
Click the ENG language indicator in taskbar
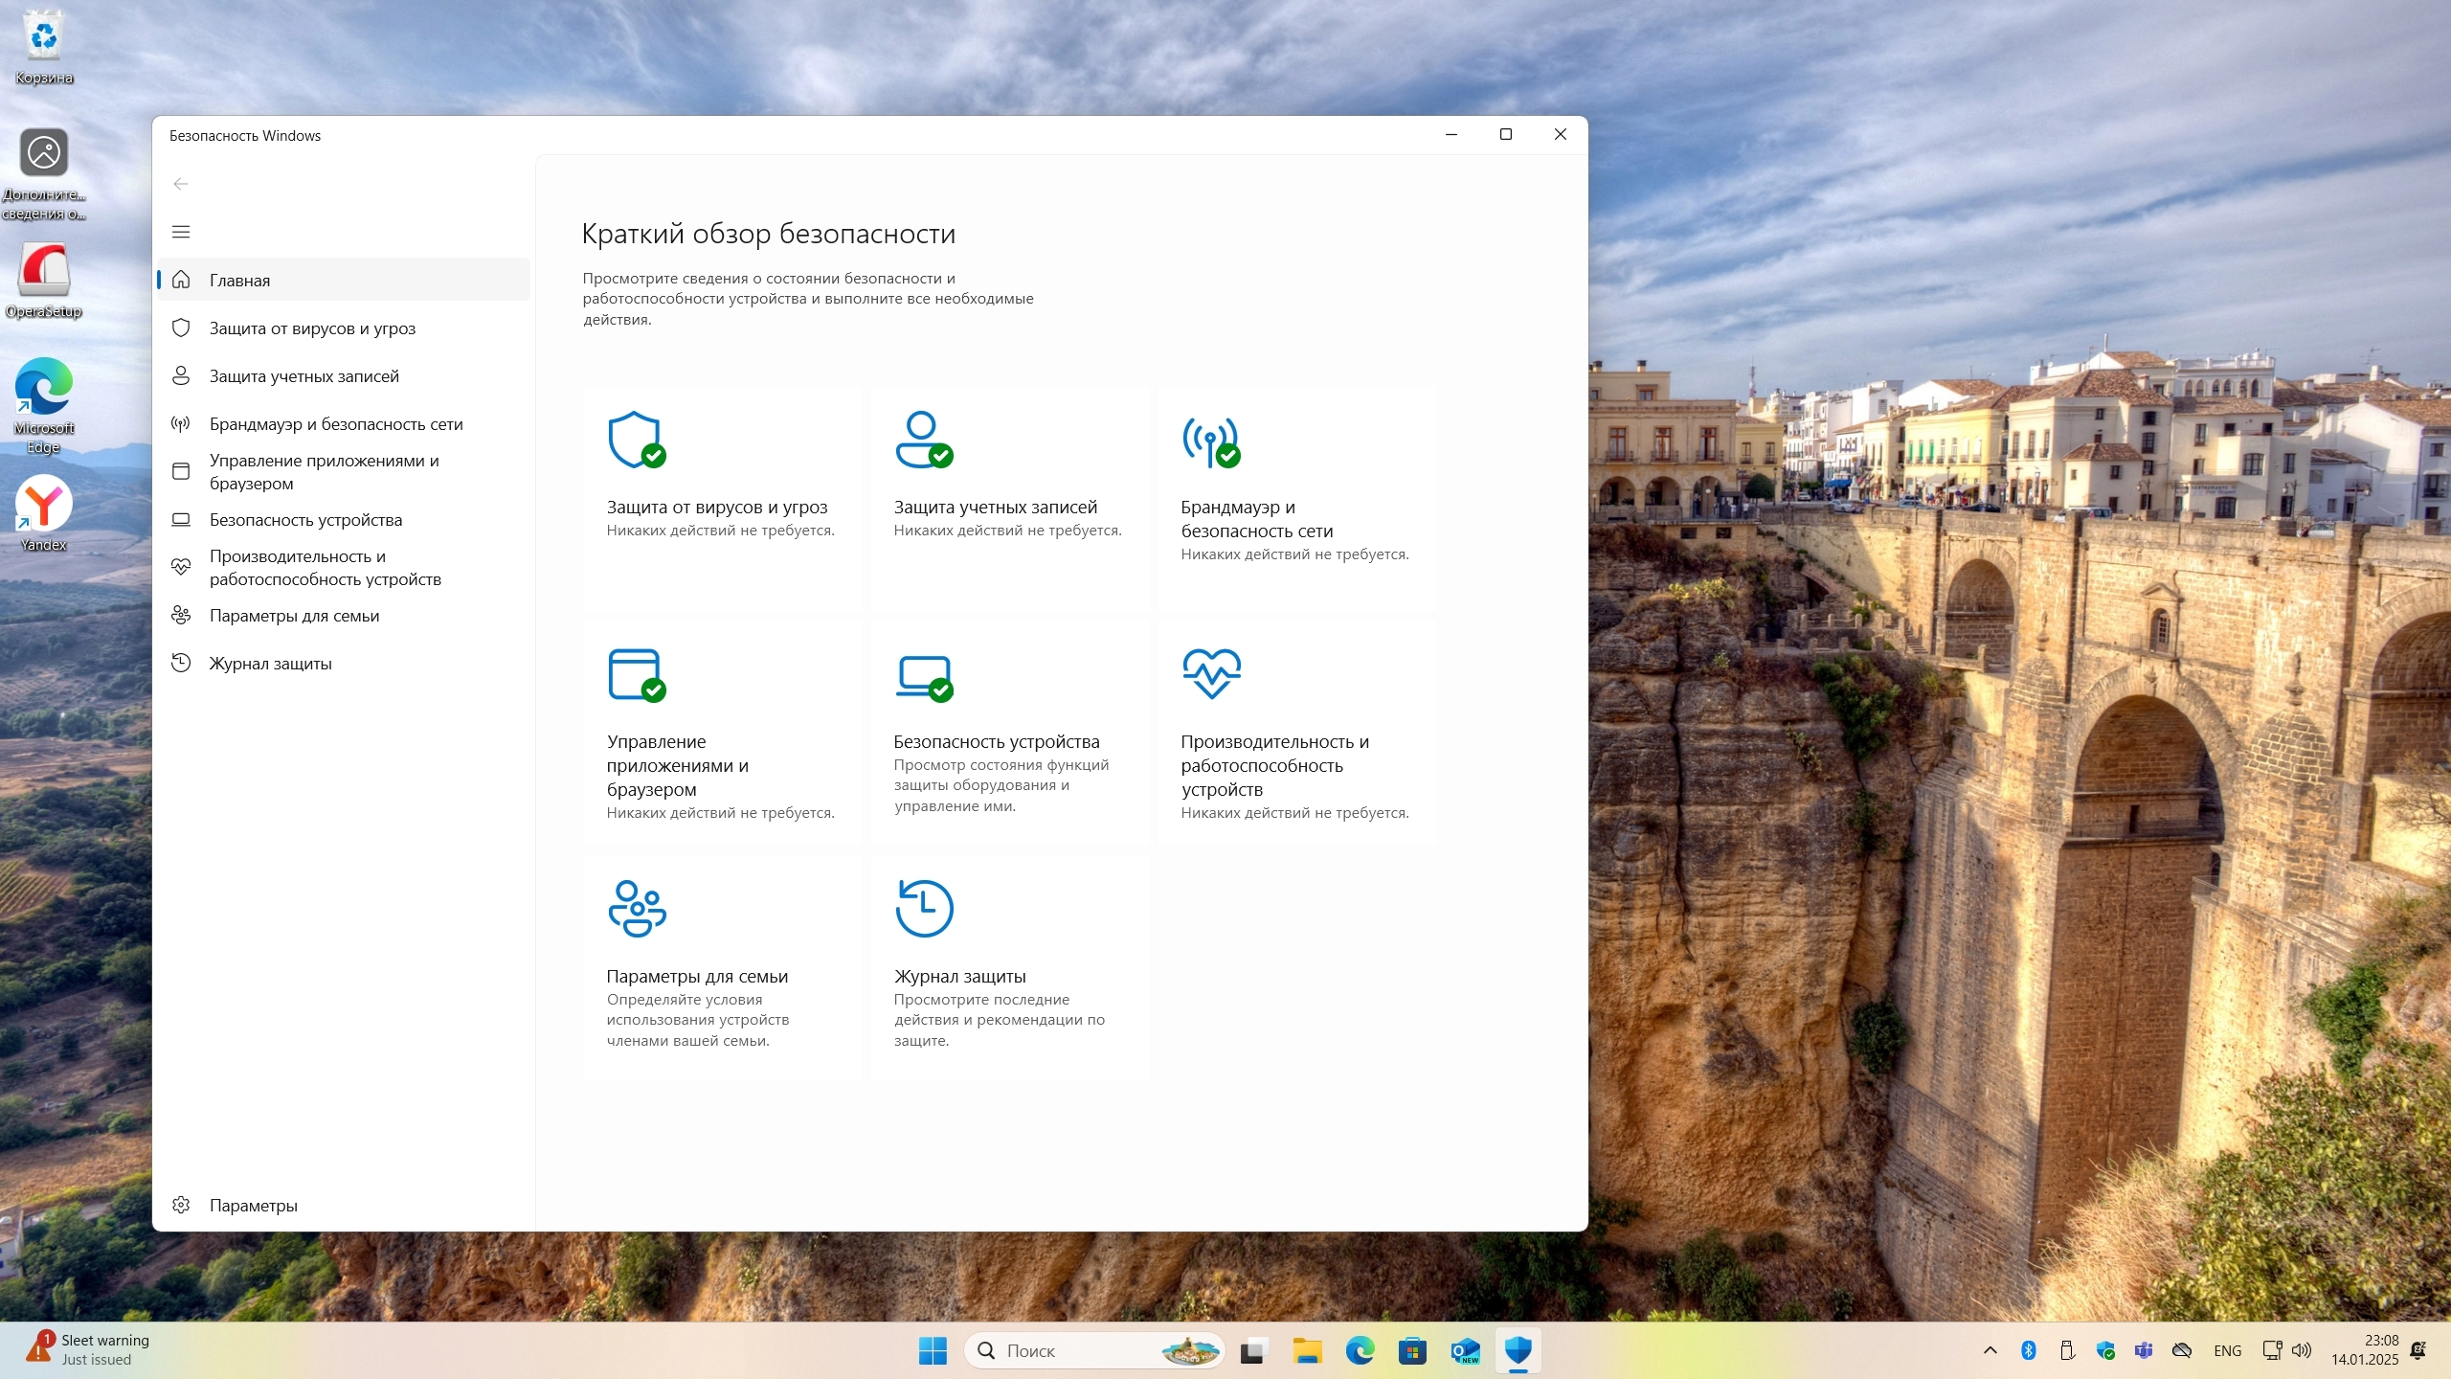(x=2227, y=1350)
